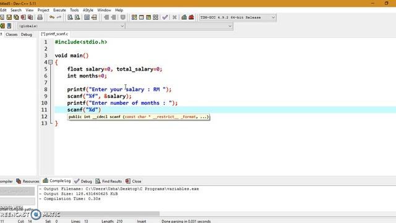This screenshot has height=223, width=396.
Task: Click the Save file toolbar icon
Action: (x=9, y=17)
